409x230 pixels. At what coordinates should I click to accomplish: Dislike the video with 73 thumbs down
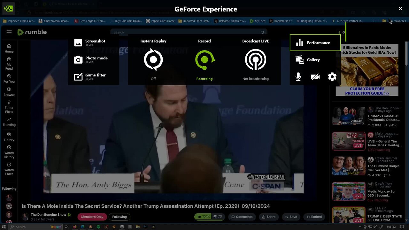pyautogui.click(x=218, y=217)
